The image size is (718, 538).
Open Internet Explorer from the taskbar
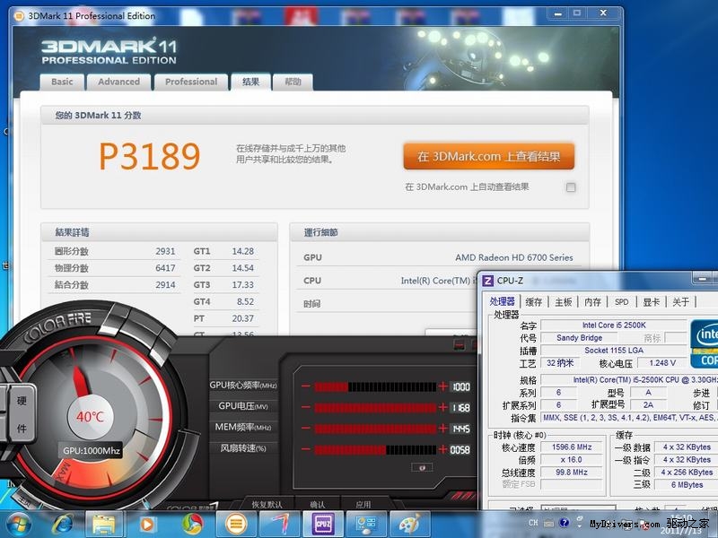tap(63, 522)
